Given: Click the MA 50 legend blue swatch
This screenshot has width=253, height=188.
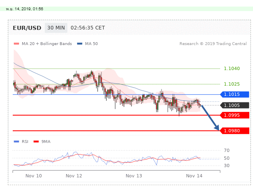Looking at the screenshot, I should tap(80, 43).
